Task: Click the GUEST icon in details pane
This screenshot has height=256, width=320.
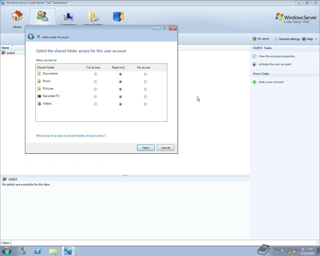Action: pyautogui.click(x=4, y=179)
